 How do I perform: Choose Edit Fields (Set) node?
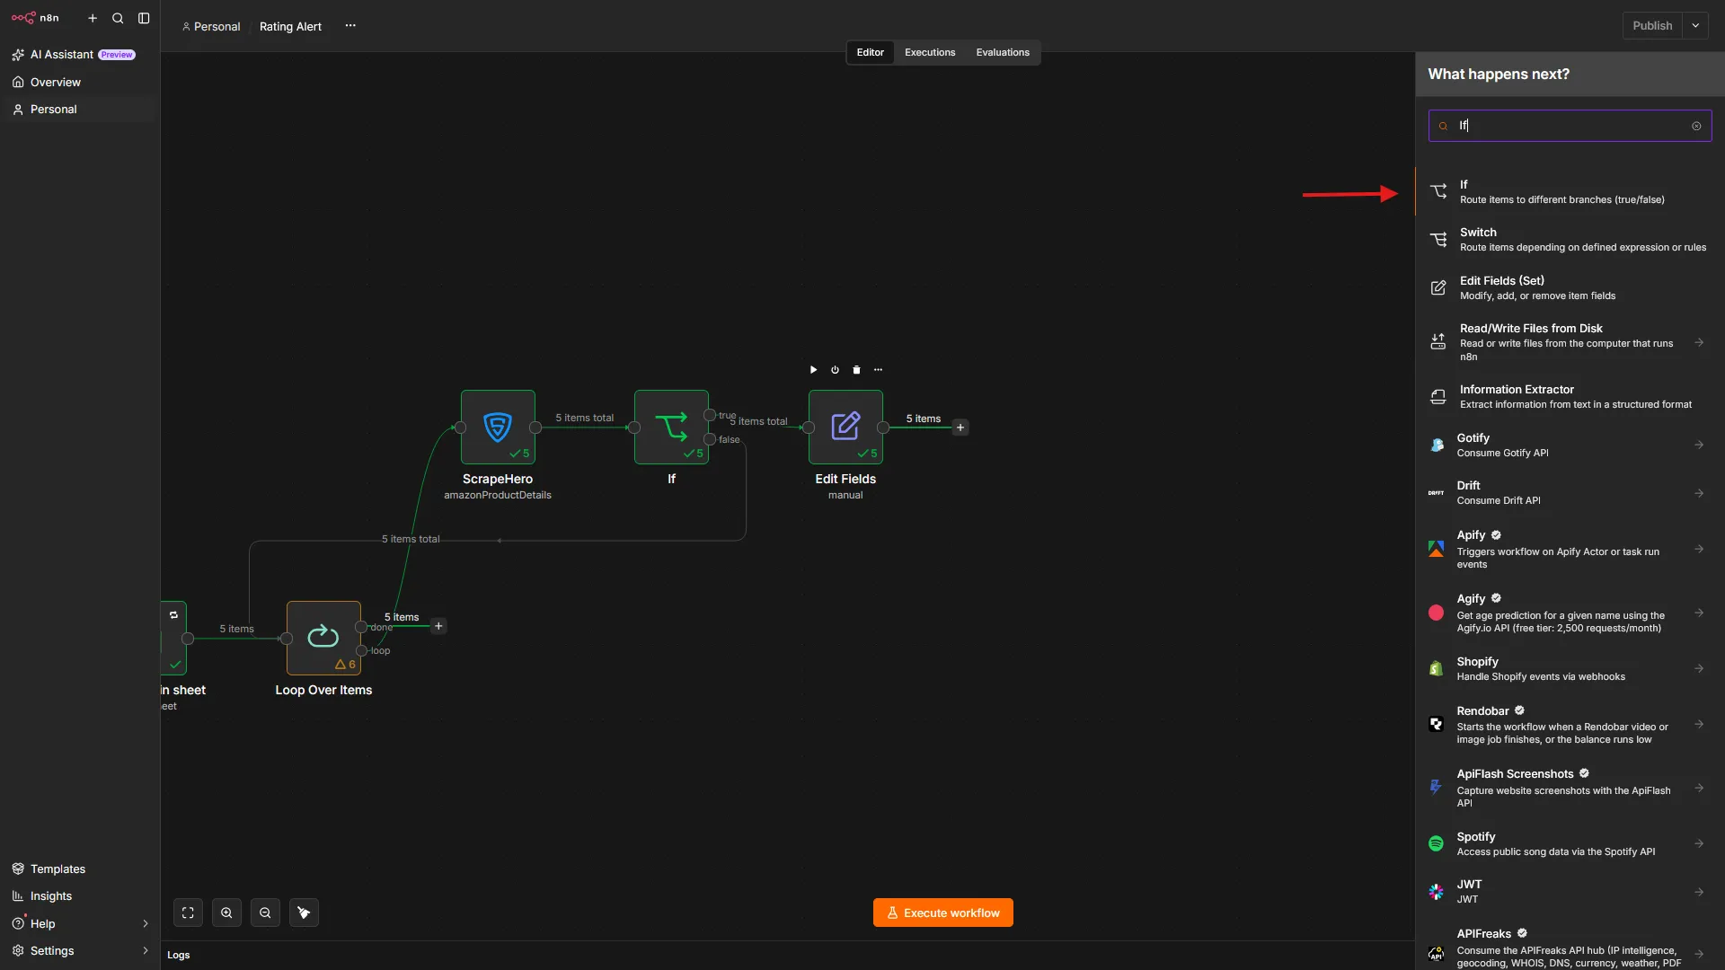[1570, 287]
